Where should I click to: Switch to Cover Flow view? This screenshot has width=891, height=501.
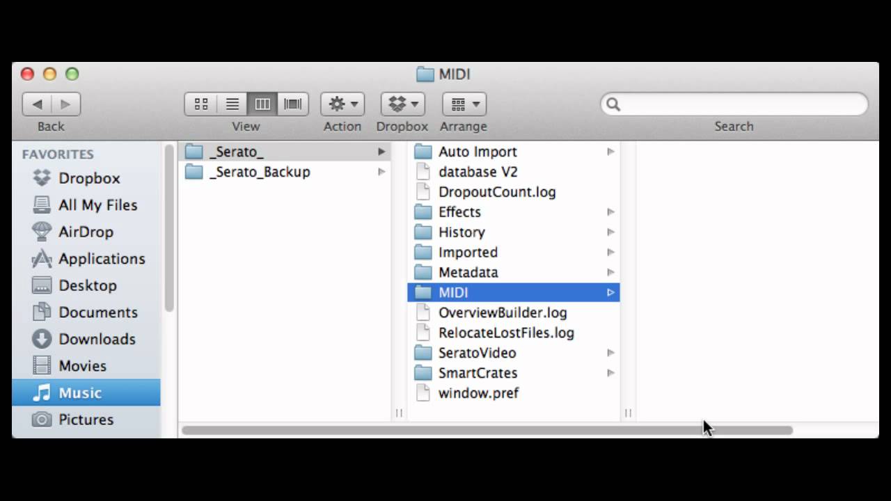[293, 104]
